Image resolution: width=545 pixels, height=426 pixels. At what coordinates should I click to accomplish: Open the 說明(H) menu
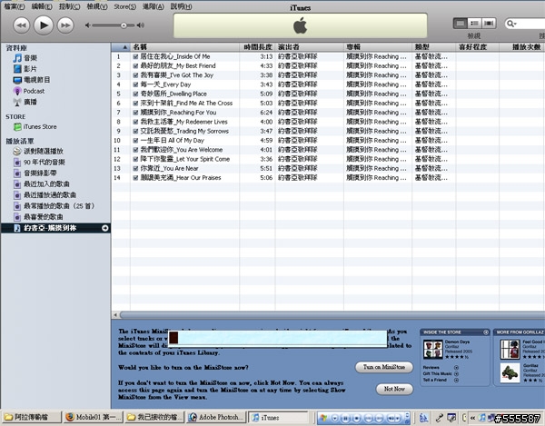point(181,6)
